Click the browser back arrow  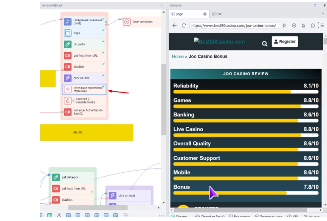(x=175, y=26)
